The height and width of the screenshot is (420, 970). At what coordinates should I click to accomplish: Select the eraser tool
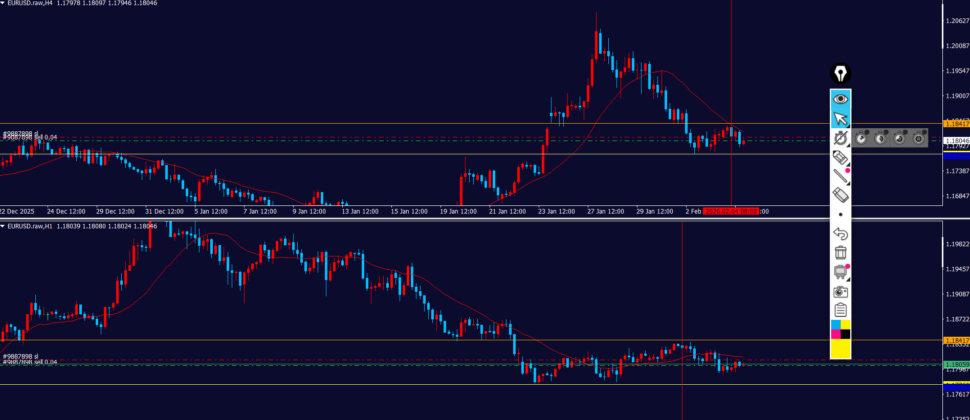point(840,195)
